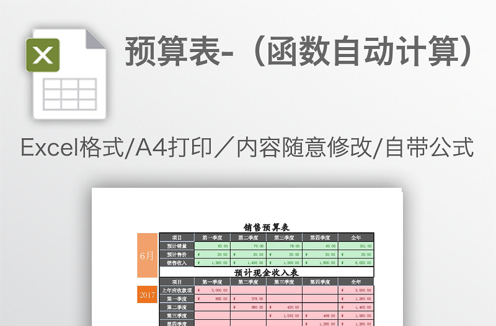Click the subtitle starting with Excel格式/A4打印
Viewport: 496px width, 326px height.
247,148
